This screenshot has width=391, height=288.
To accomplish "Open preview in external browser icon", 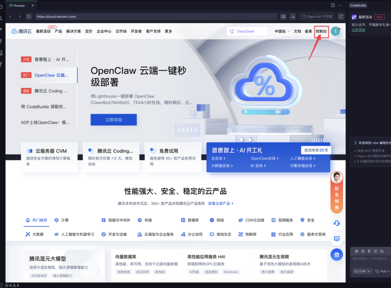I will click(x=341, y=16).
